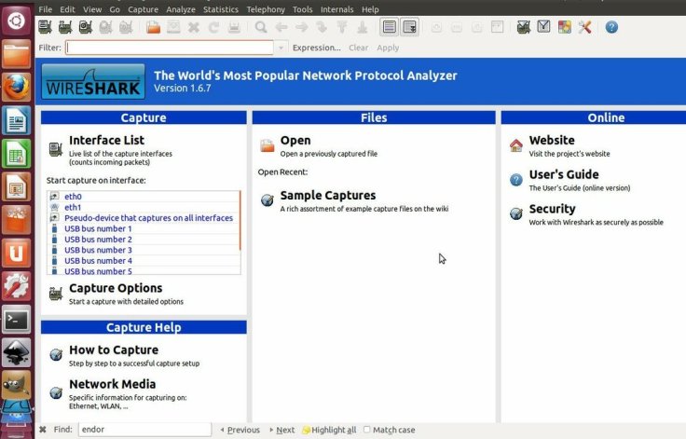The image size is (686, 439).
Task: Open the capture filters editor icon
Action: coord(523,27)
